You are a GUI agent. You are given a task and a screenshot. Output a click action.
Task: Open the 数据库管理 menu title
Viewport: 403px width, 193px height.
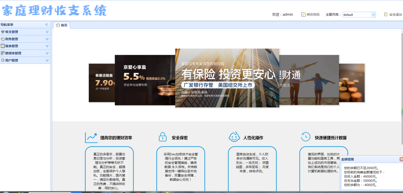click(13, 53)
